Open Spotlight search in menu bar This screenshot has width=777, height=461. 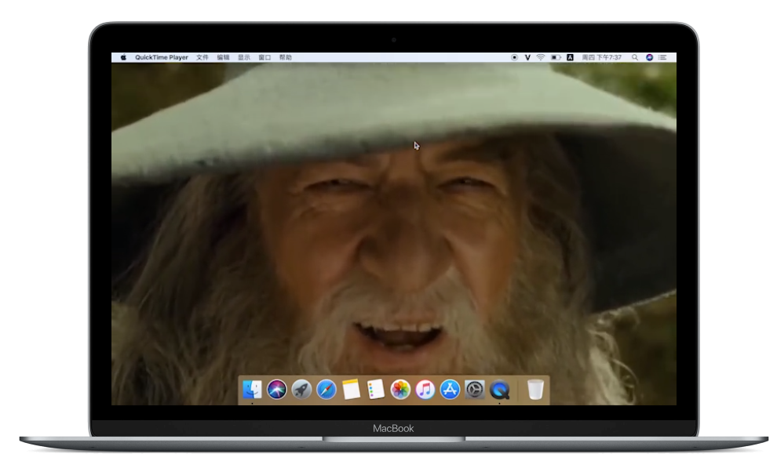pyautogui.click(x=636, y=57)
